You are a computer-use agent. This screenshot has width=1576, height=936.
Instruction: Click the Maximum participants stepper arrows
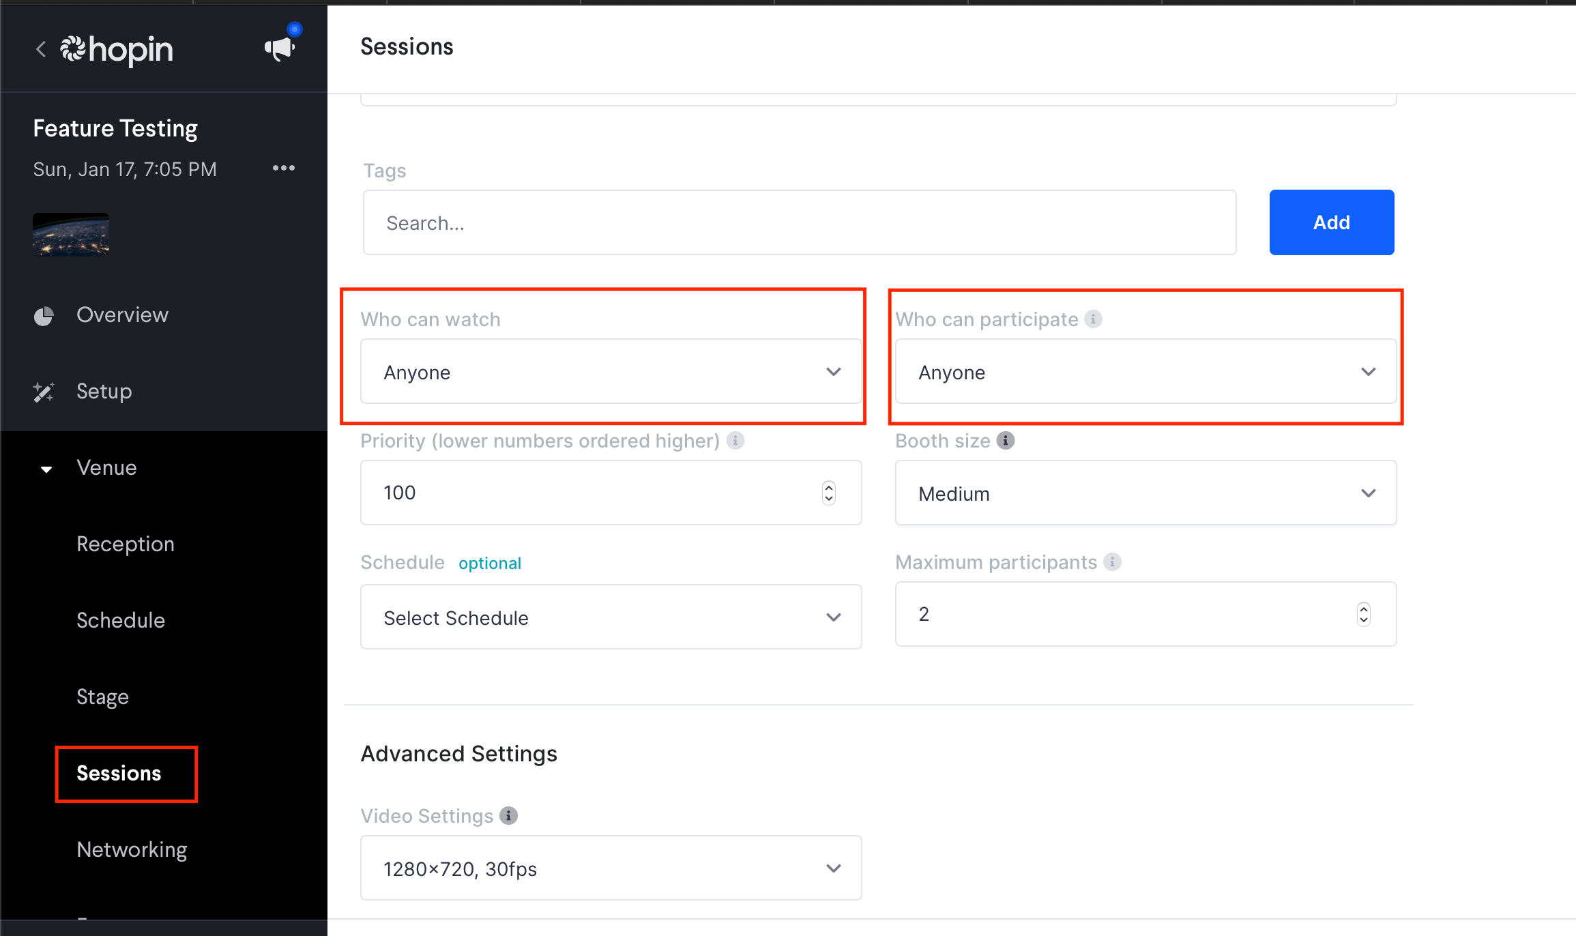point(1364,614)
